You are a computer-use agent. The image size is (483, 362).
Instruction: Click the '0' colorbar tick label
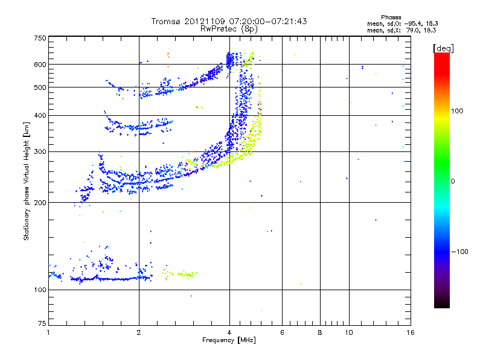[x=453, y=182]
